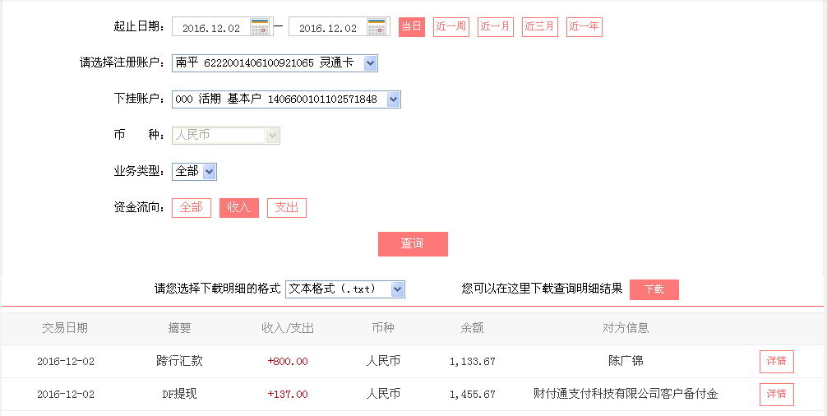
Task: Click the 查询 query button
Action: click(413, 244)
